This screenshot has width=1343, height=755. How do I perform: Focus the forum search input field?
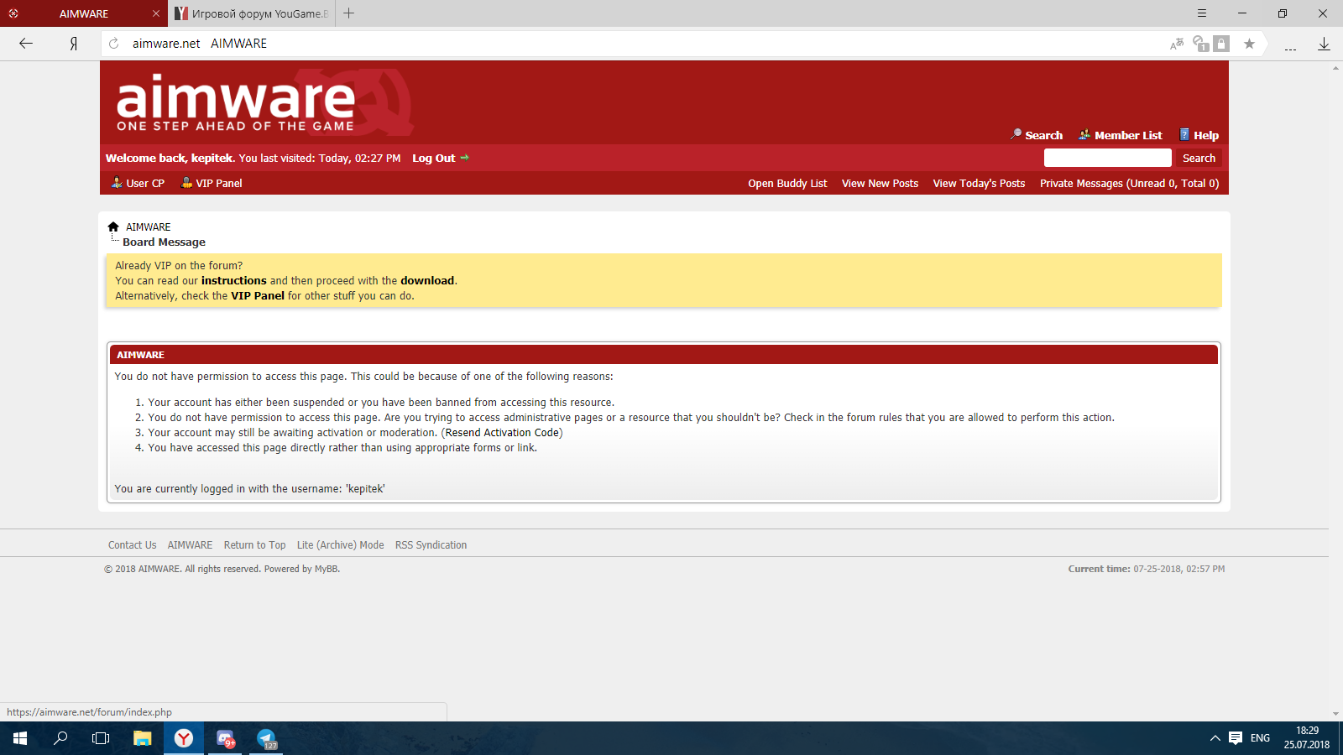(1107, 158)
